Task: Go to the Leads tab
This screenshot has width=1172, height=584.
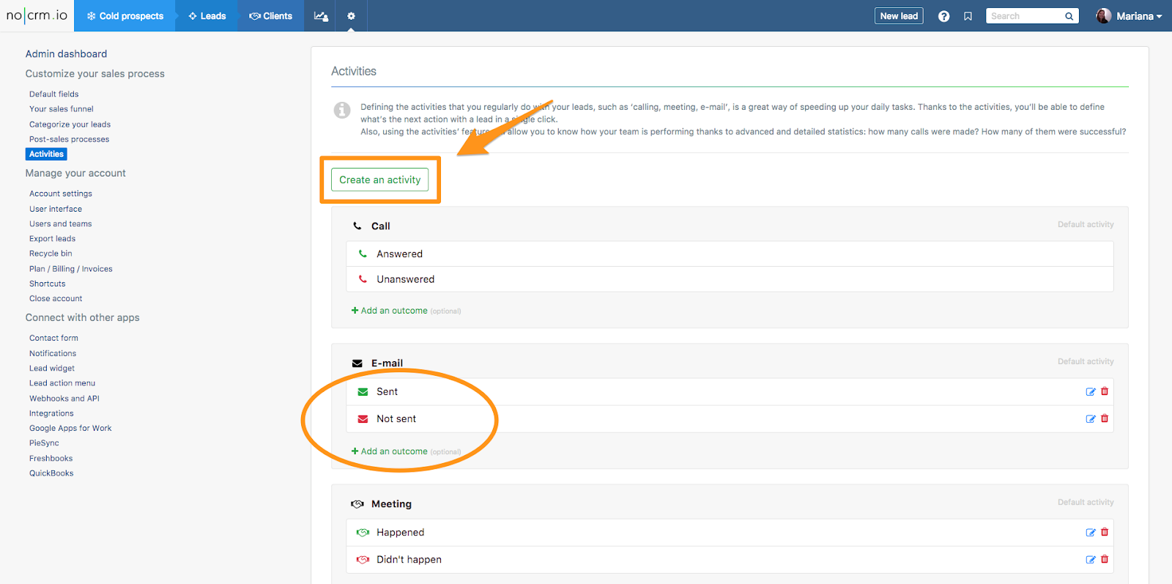Action: pos(207,16)
